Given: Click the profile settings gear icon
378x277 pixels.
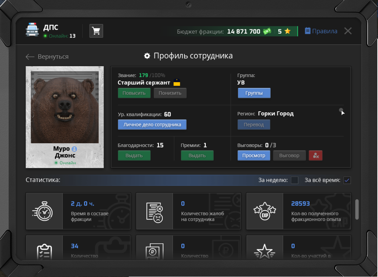Looking at the screenshot, I should (147, 56).
